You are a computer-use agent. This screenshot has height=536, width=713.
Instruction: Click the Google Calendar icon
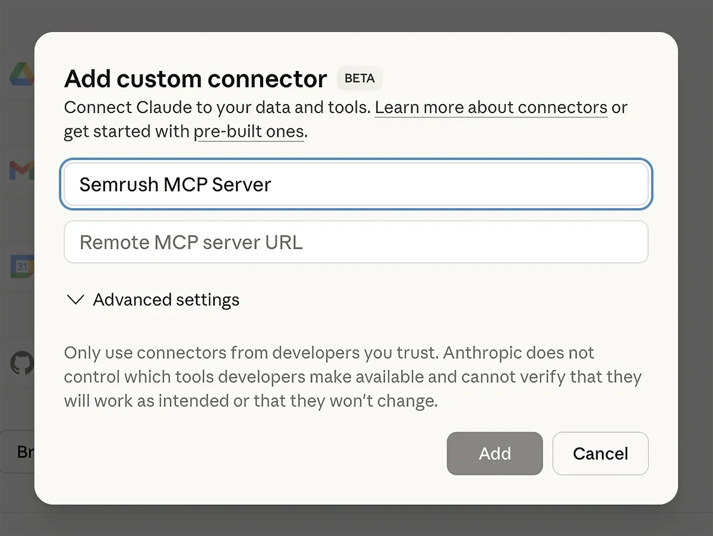tap(21, 267)
